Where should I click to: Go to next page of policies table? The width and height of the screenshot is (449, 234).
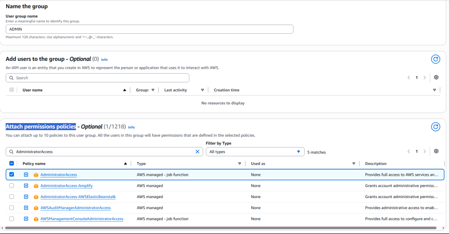pos(424,151)
